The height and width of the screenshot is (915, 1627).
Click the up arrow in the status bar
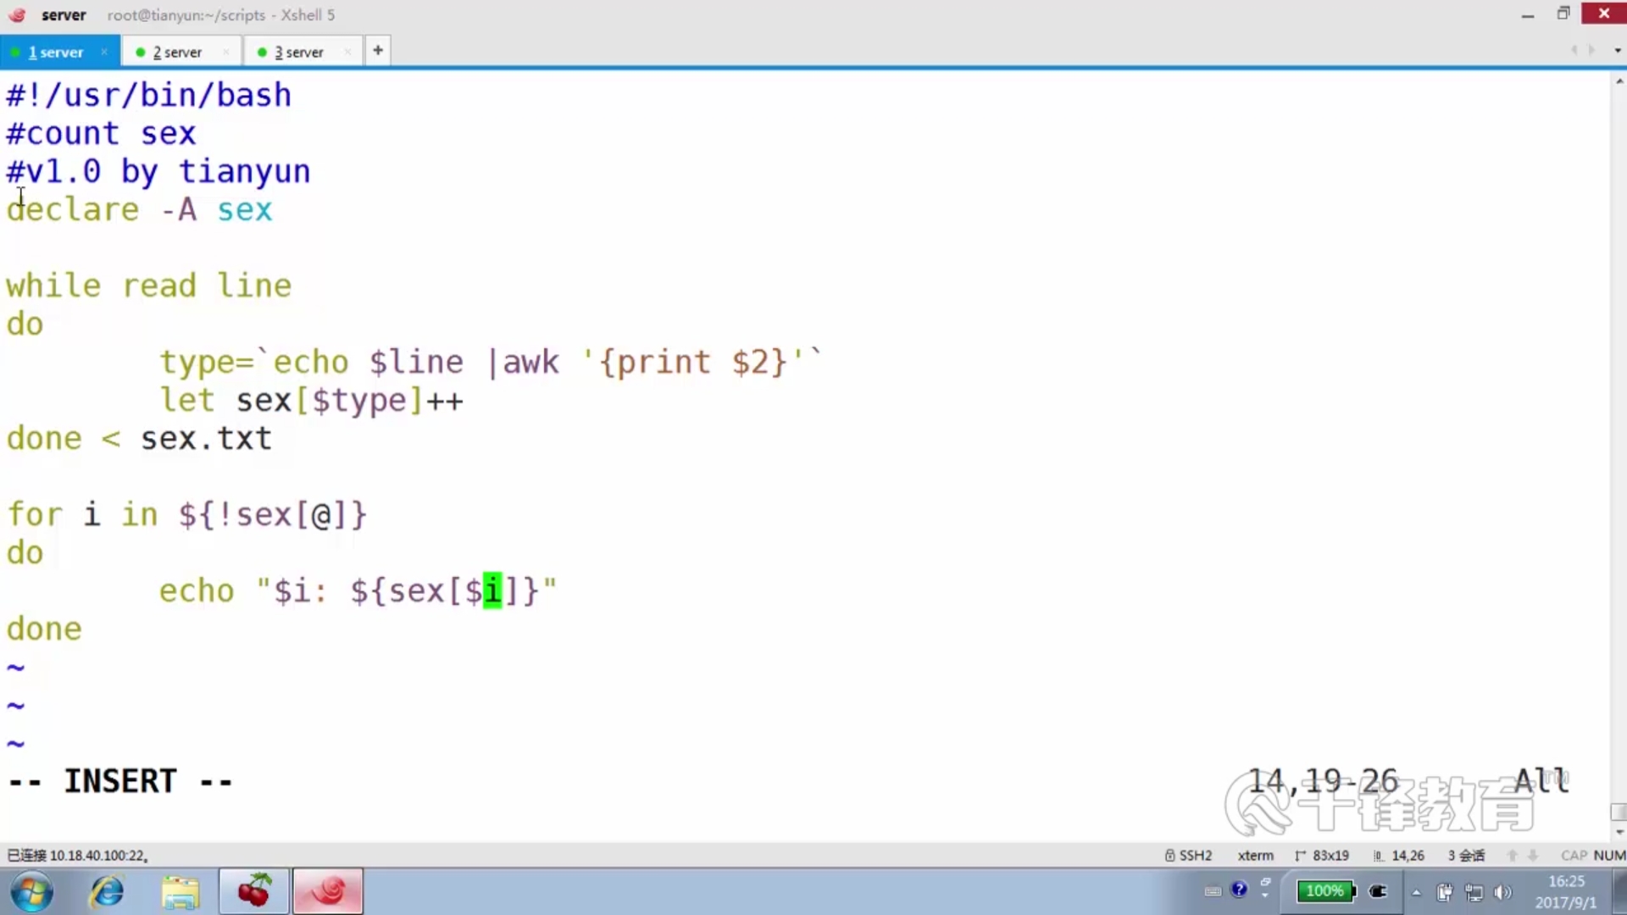(x=1513, y=856)
